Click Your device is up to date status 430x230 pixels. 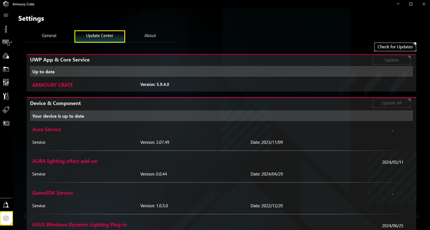[221, 116]
